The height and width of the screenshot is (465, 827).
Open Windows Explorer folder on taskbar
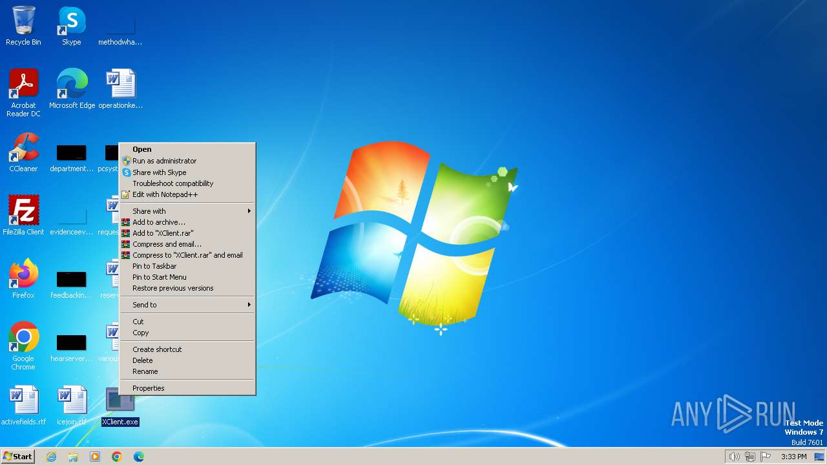[x=73, y=457]
